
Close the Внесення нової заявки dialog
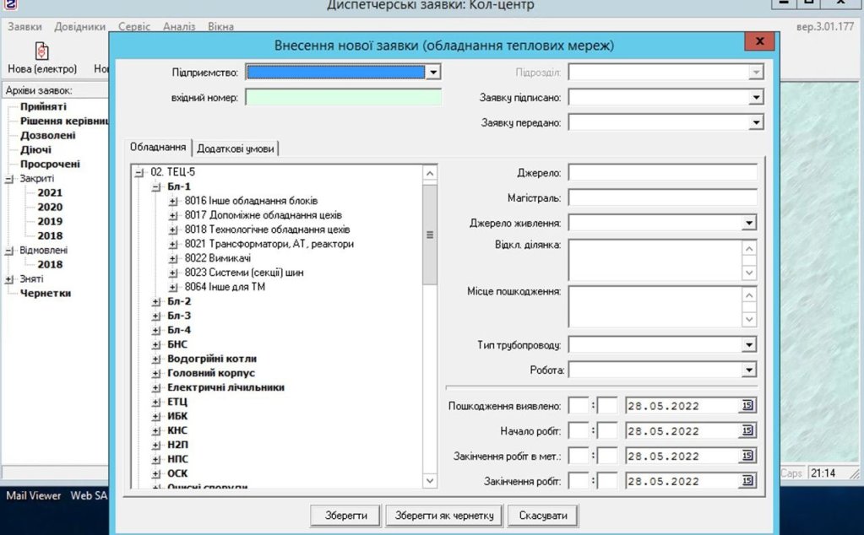coord(759,42)
